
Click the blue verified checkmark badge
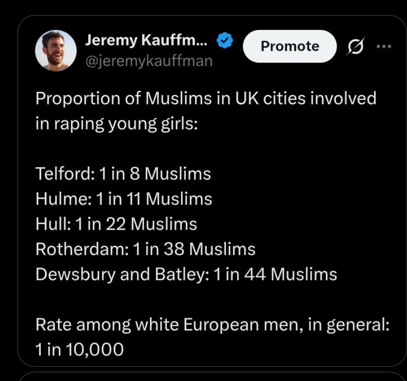pyautogui.click(x=225, y=41)
